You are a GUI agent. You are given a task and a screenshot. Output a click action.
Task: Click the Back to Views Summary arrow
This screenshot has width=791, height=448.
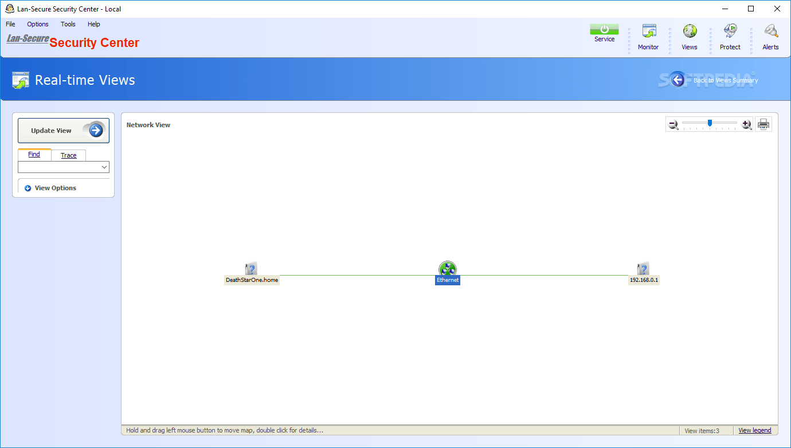(x=678, y=80)
